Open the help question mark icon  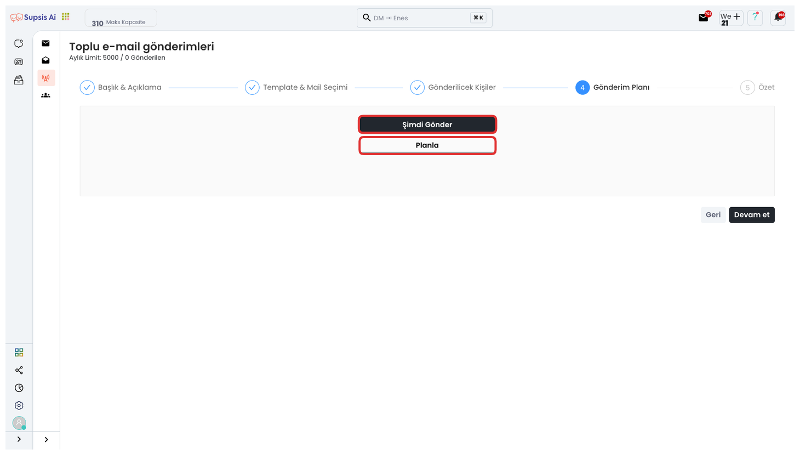[755, 18]
